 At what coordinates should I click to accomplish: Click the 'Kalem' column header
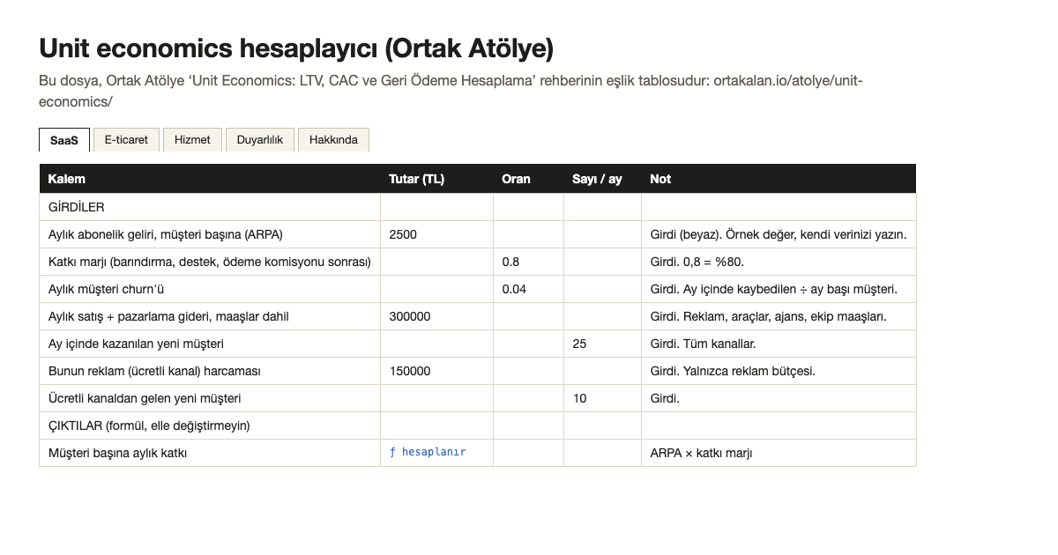tap(210, 179)
